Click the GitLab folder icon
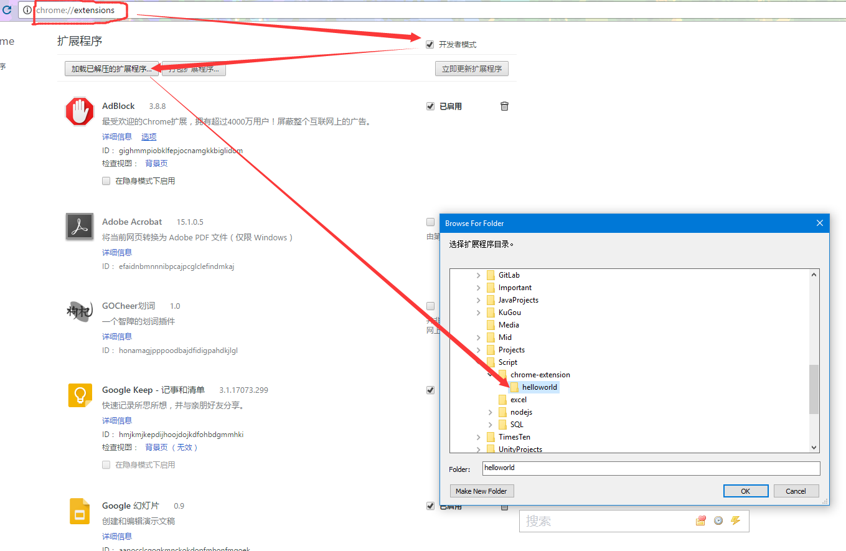 (x=491, y=275)
